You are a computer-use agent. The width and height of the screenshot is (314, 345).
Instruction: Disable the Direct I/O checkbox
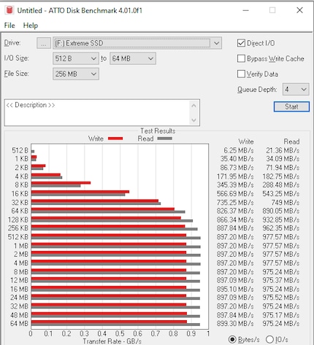[241, 43]
